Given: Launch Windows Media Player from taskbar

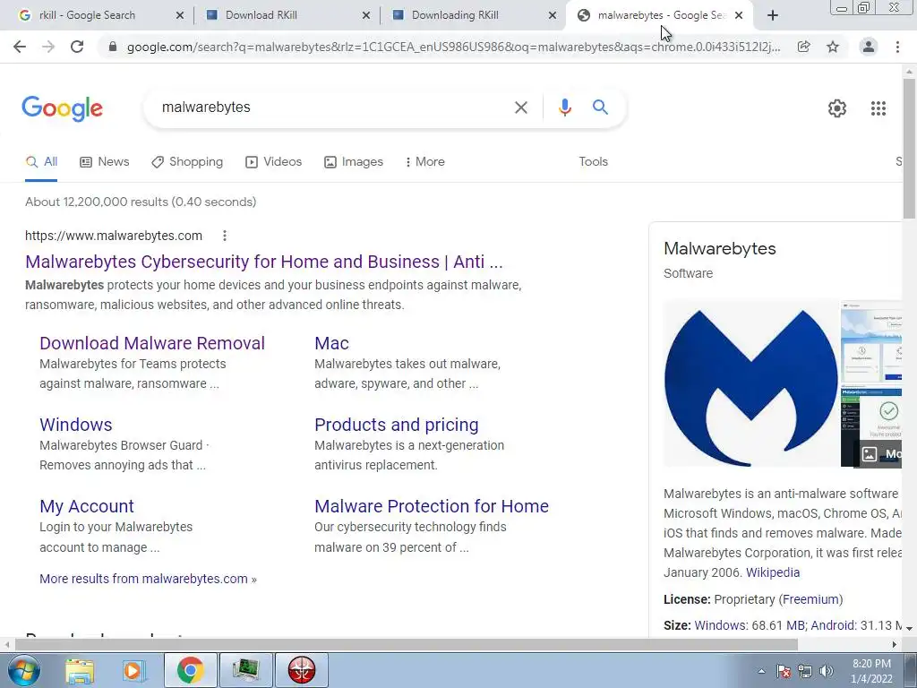Looking at the screenshot, I should (x=133, y=670).
